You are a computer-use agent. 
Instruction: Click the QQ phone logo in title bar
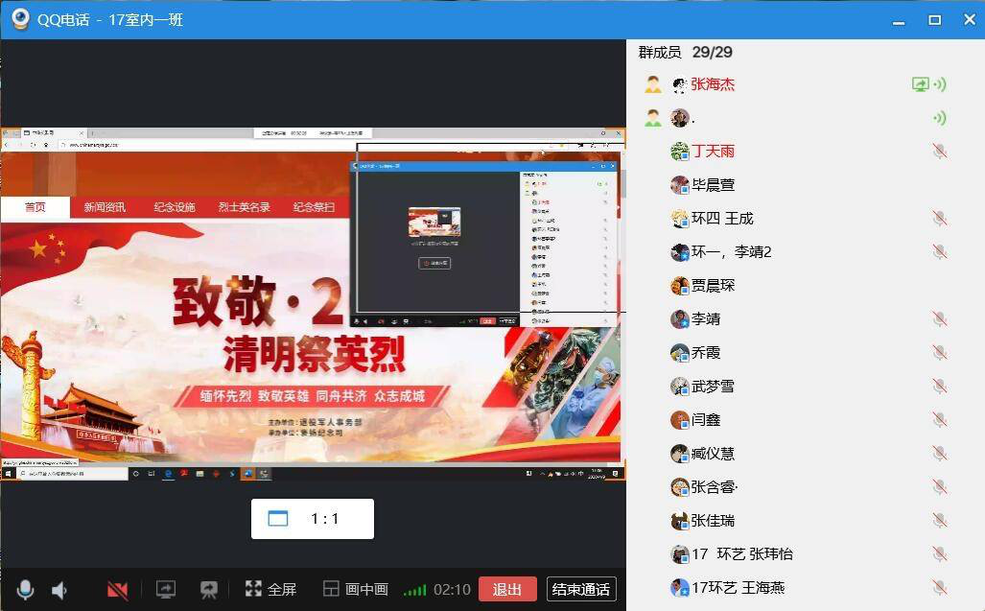19,19
